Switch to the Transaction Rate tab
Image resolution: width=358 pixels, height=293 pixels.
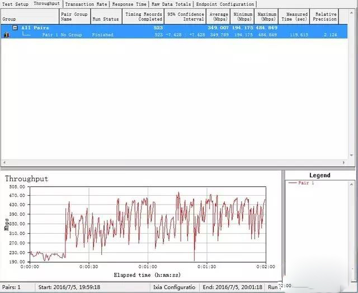pyautogui.click(x=86, y=4)
